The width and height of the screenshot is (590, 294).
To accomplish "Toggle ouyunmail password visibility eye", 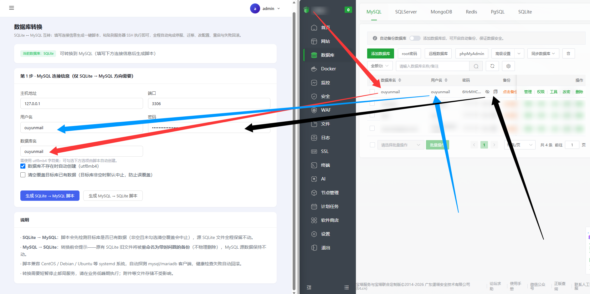I will click(x=487, y=92).
